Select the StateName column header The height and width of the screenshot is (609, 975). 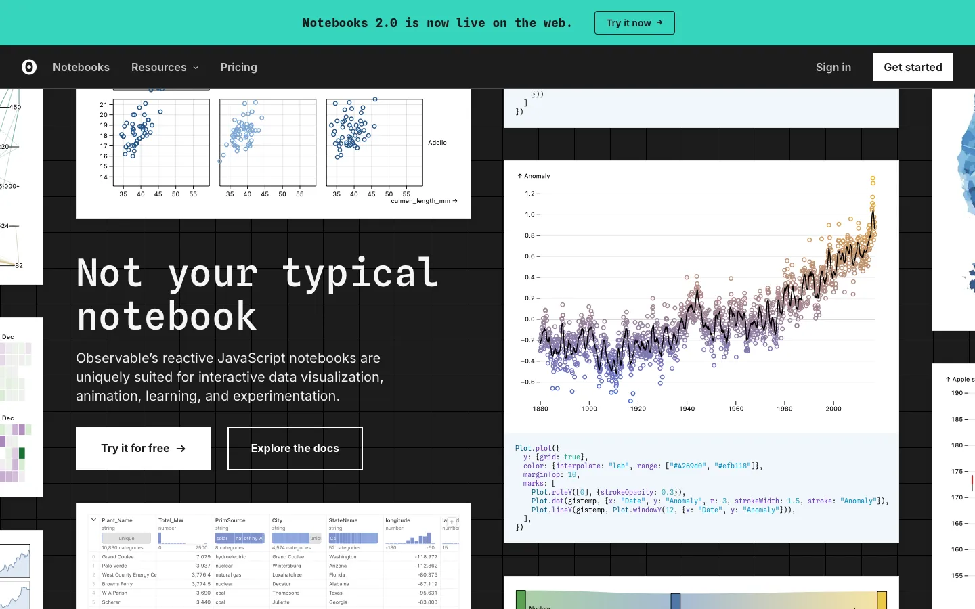343,520
